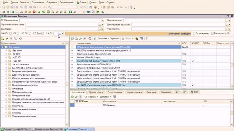Open the Действия dropdown in manufacturers toolbar
The width and height of the screenshot is (234, 131).
pyautogui.click(x=106, y=97)
